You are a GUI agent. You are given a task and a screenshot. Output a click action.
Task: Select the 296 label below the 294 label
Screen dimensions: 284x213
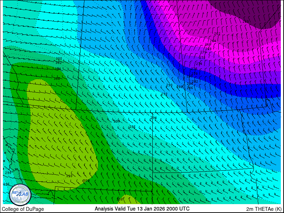coord(132,127)
